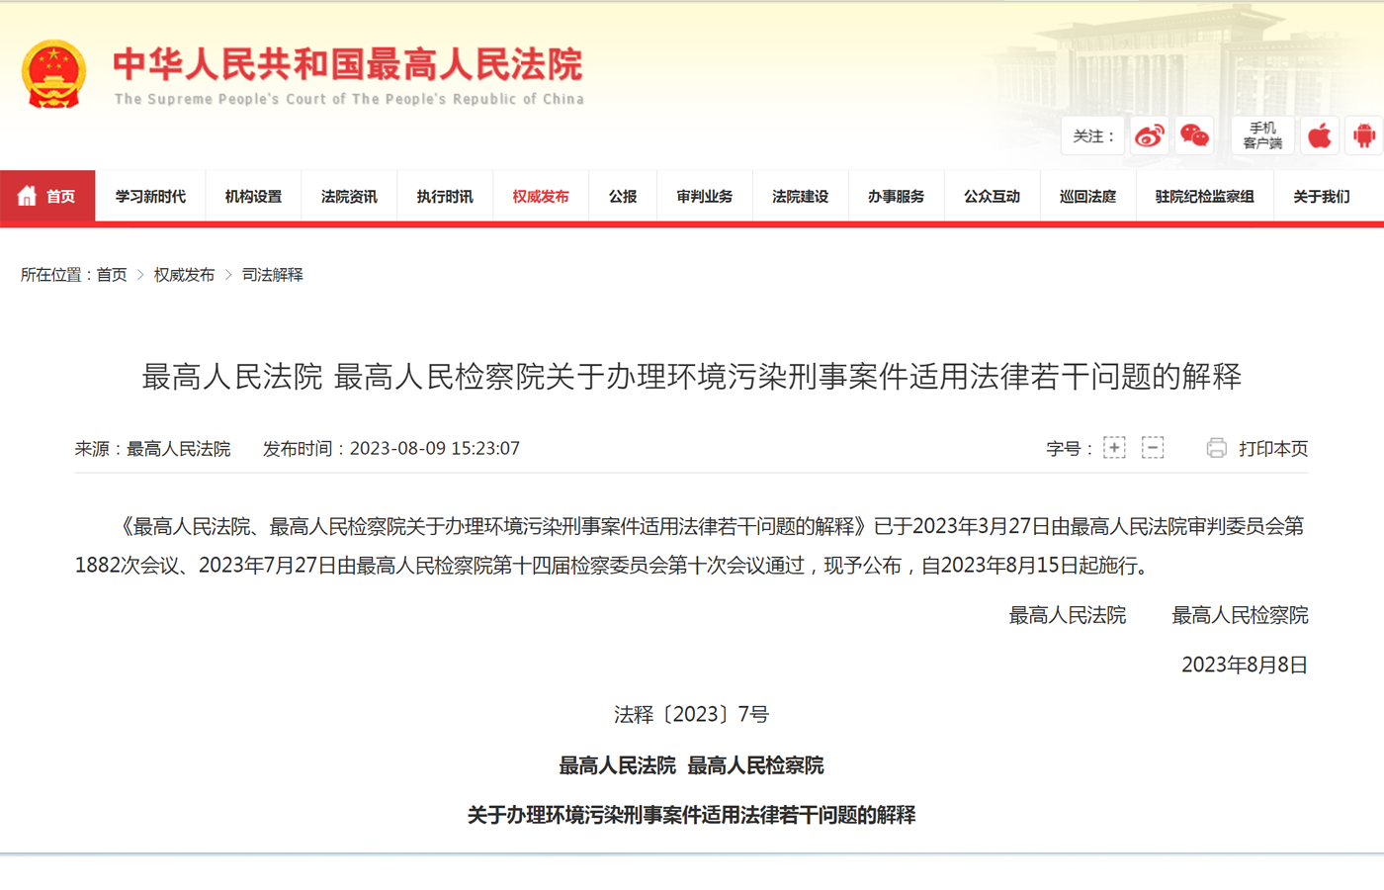Click the 法释〔2023〕7号 text
1384x890 pixels.
[691, 715]
